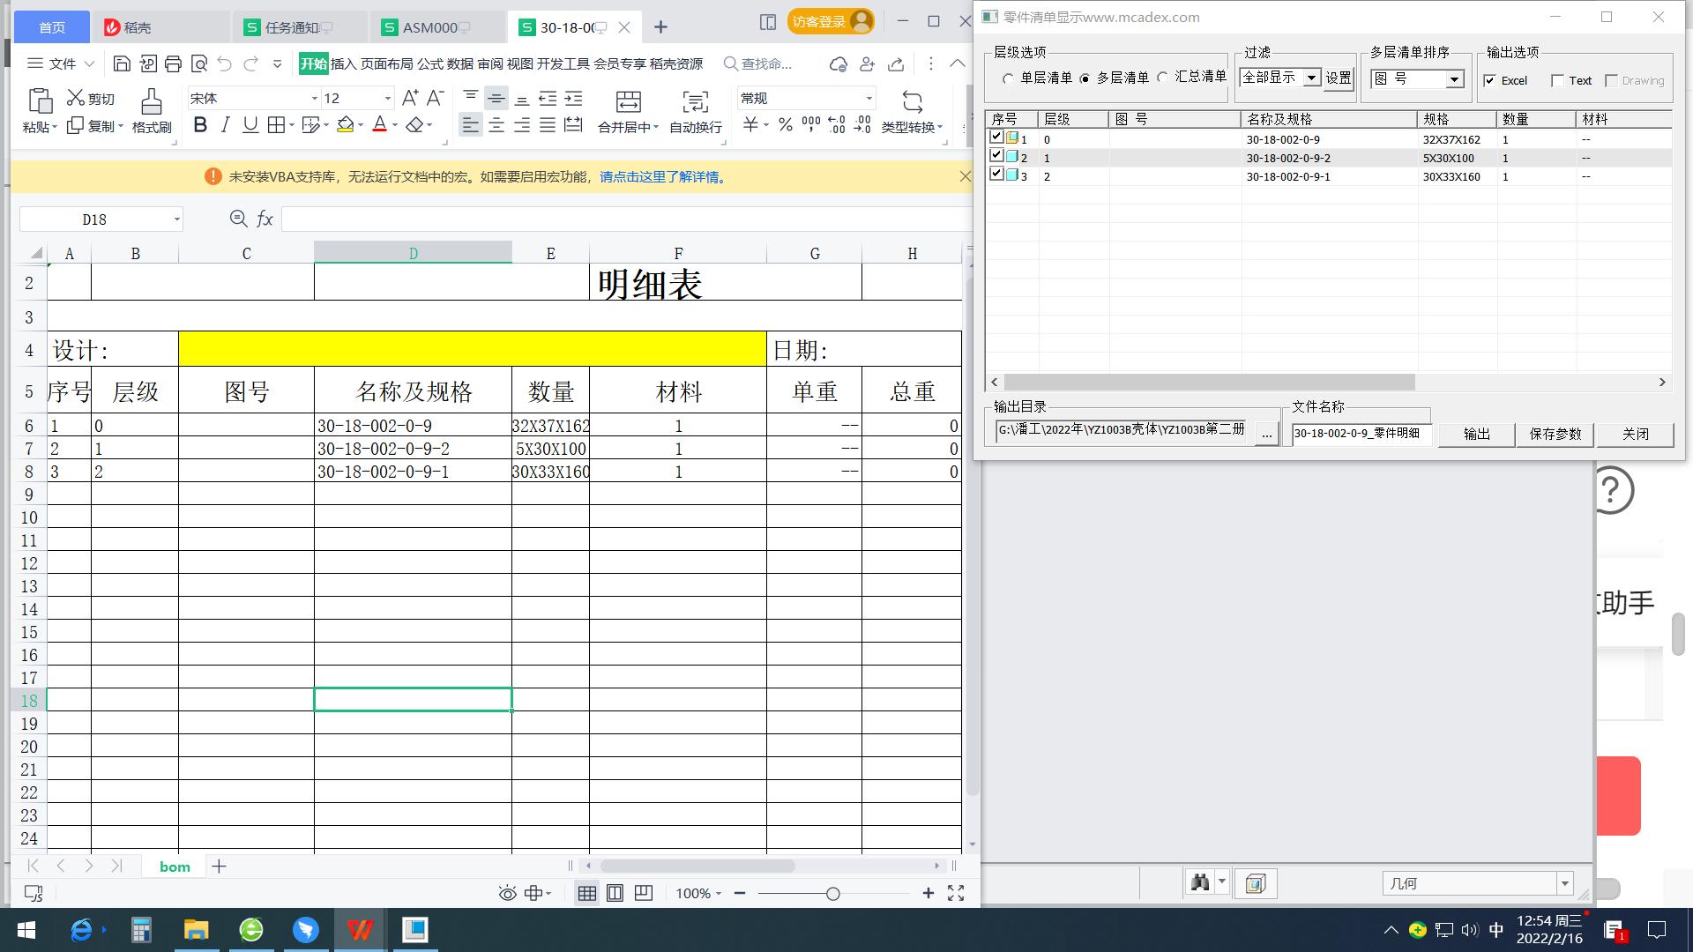
Task: Click the percent style icon
Action: (785, 125)
